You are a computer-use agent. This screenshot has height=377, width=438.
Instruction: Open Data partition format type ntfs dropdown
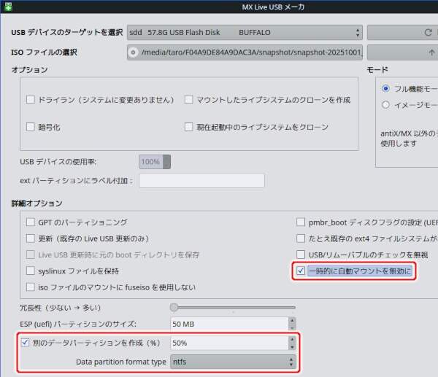point(233,362)
